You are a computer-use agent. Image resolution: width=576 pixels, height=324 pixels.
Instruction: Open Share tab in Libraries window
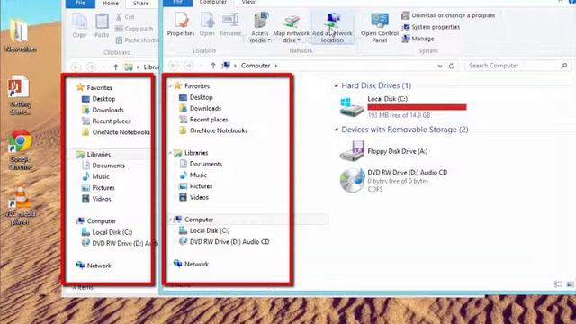[x=140, y=4]
